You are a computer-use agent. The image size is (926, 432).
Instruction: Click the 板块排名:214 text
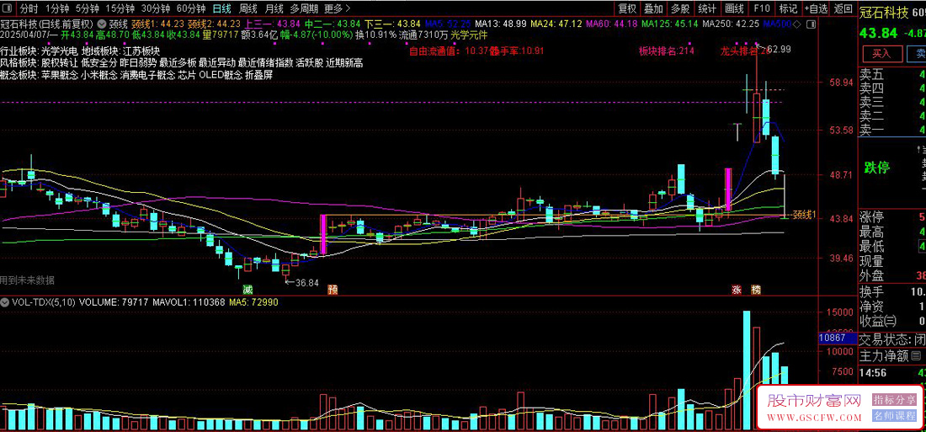click(666, 51)
